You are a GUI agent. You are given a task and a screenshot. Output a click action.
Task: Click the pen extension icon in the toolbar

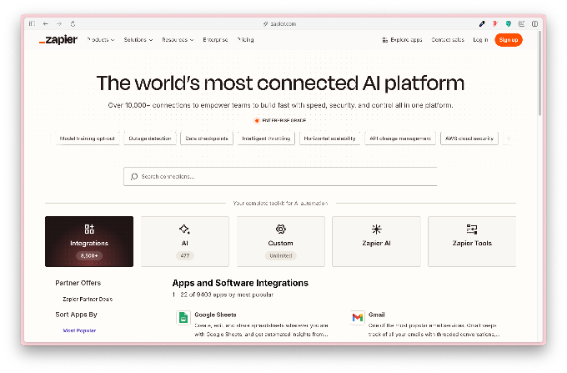(x=482, y=24)
